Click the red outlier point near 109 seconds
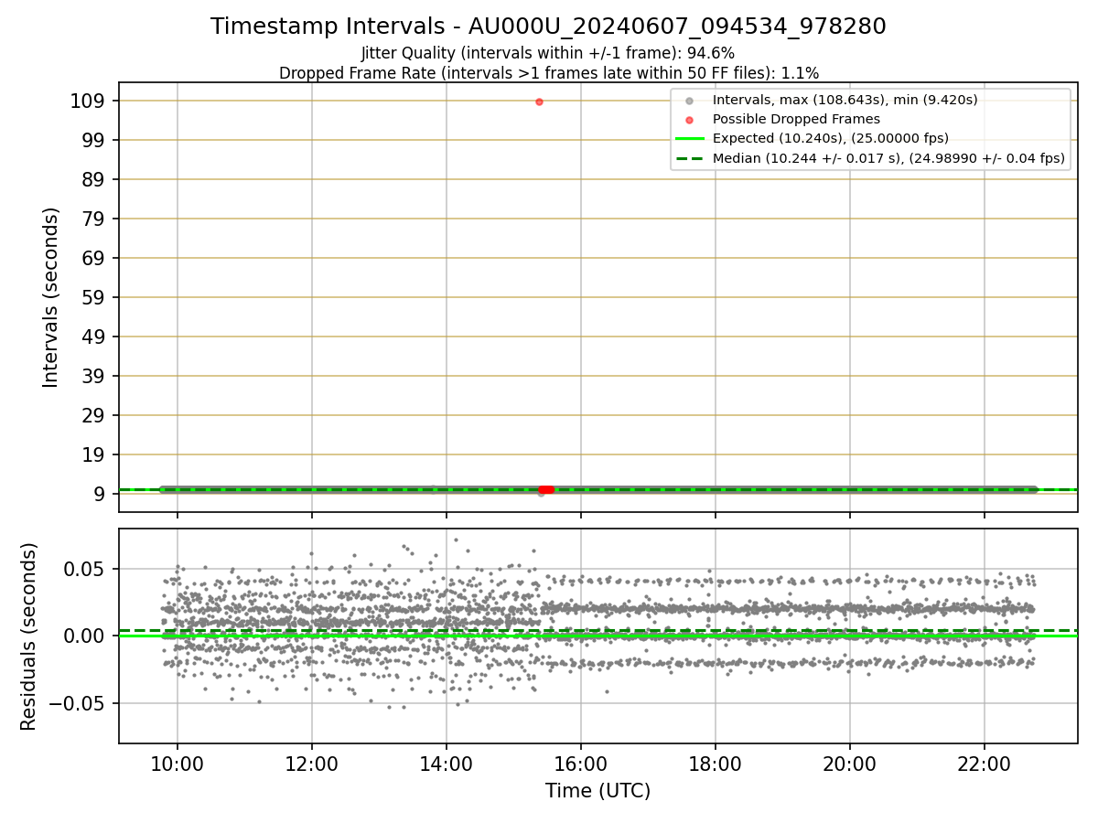 539,102
